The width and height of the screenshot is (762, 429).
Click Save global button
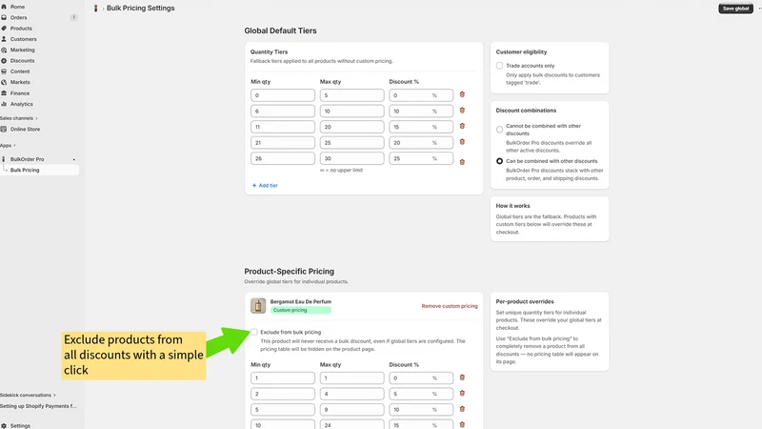point(735,9)
